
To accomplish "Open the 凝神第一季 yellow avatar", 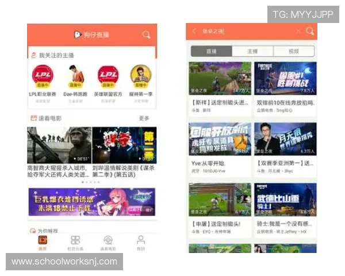I will (141, 76).
